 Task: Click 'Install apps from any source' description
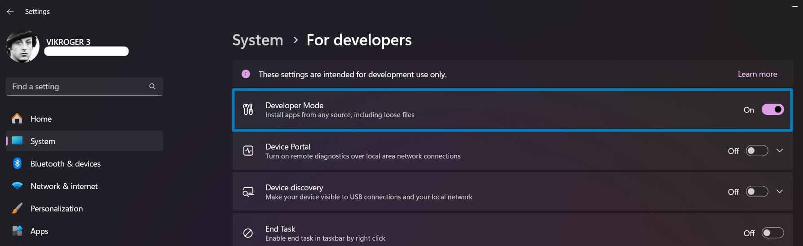coord(340,115)
